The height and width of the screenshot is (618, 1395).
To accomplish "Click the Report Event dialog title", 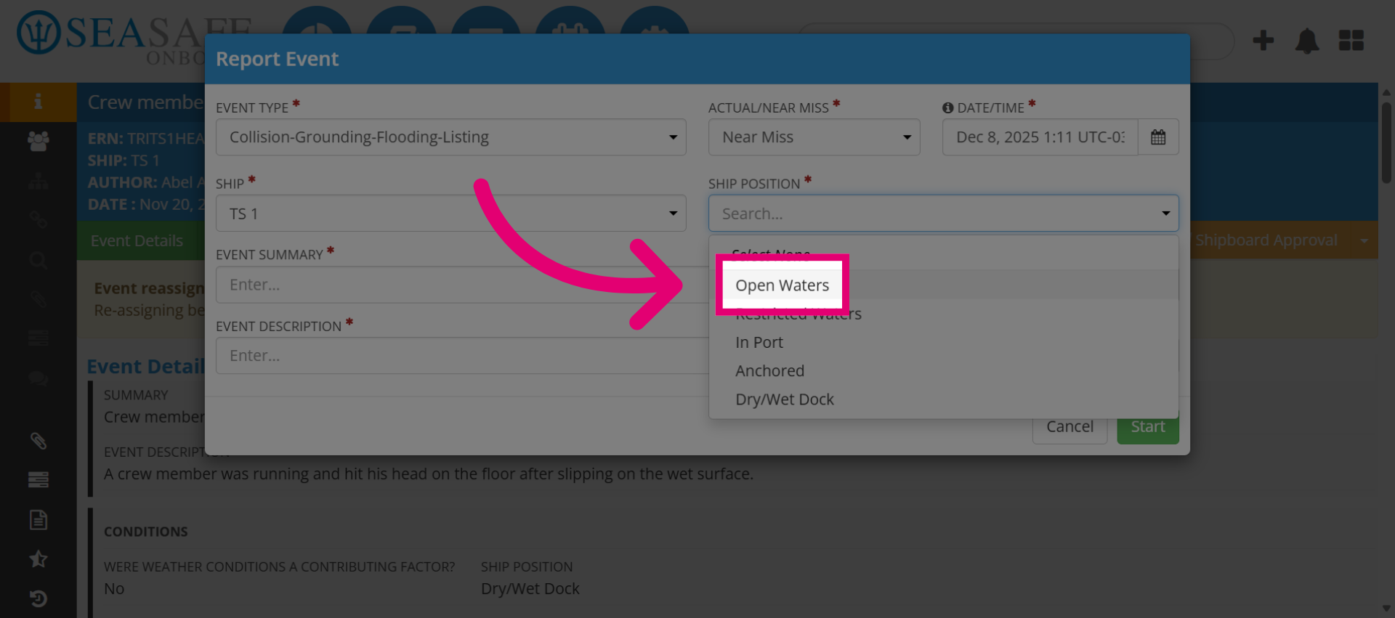I will click(x=277, y=59).
